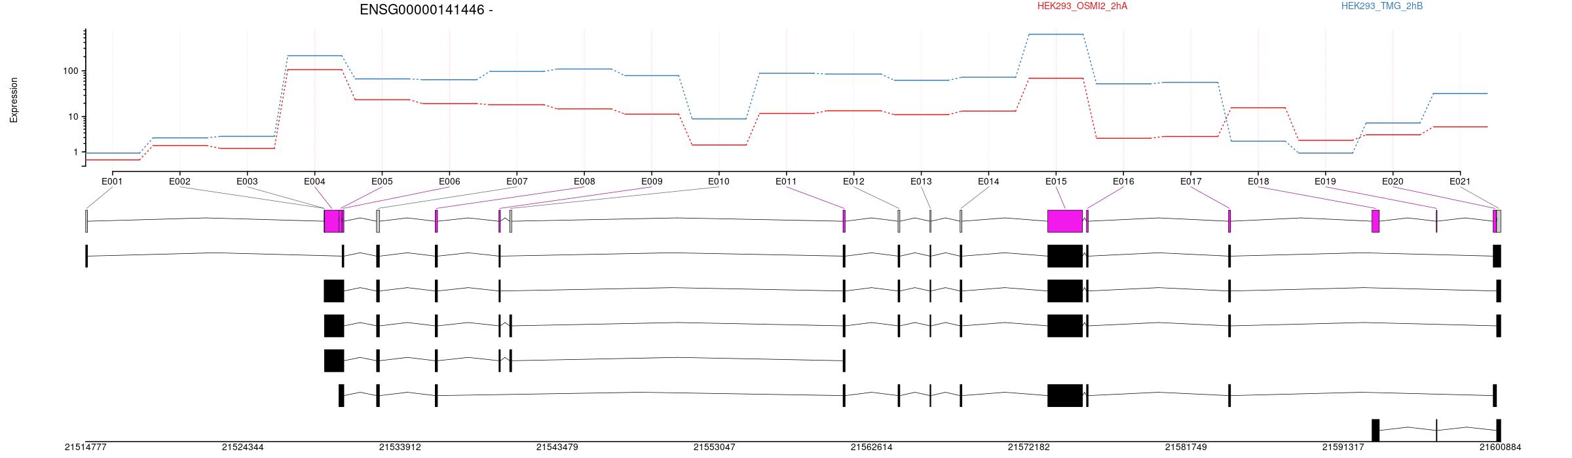Click the exon label E005

coord(382,181)
